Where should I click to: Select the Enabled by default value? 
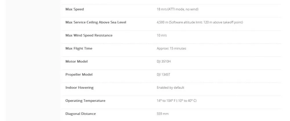[171, 88]
